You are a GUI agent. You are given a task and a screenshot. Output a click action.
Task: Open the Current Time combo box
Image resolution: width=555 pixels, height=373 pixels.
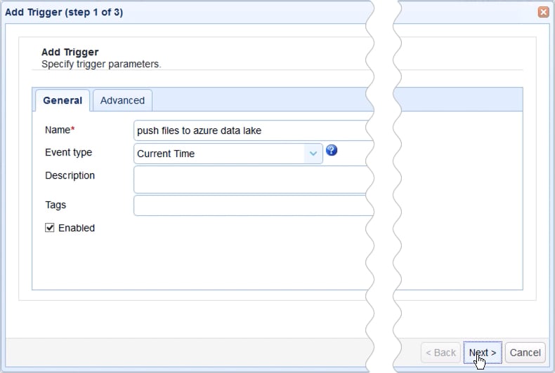click(x=219, y=154)
